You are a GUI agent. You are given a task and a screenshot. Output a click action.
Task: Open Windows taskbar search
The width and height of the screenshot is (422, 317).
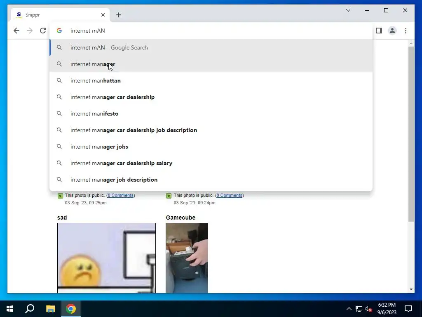(30, 309)
